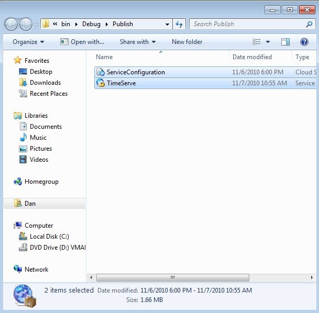Open Pictures library

point(41,148)
